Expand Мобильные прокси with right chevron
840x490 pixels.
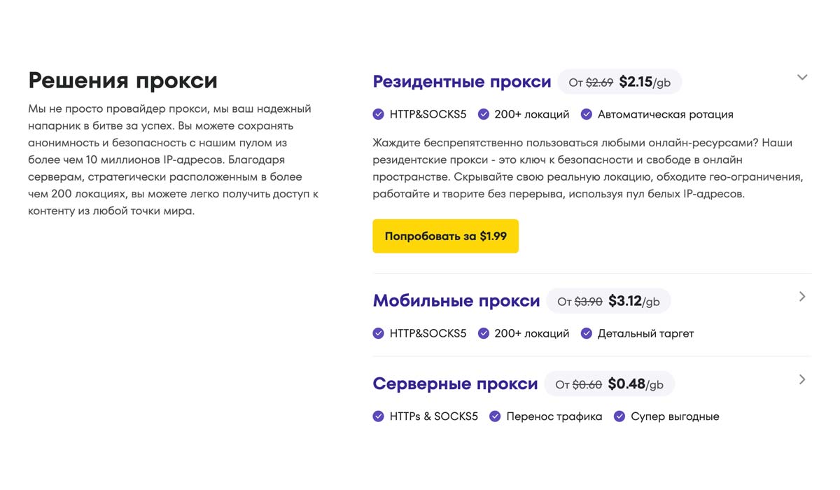(802, 297)
